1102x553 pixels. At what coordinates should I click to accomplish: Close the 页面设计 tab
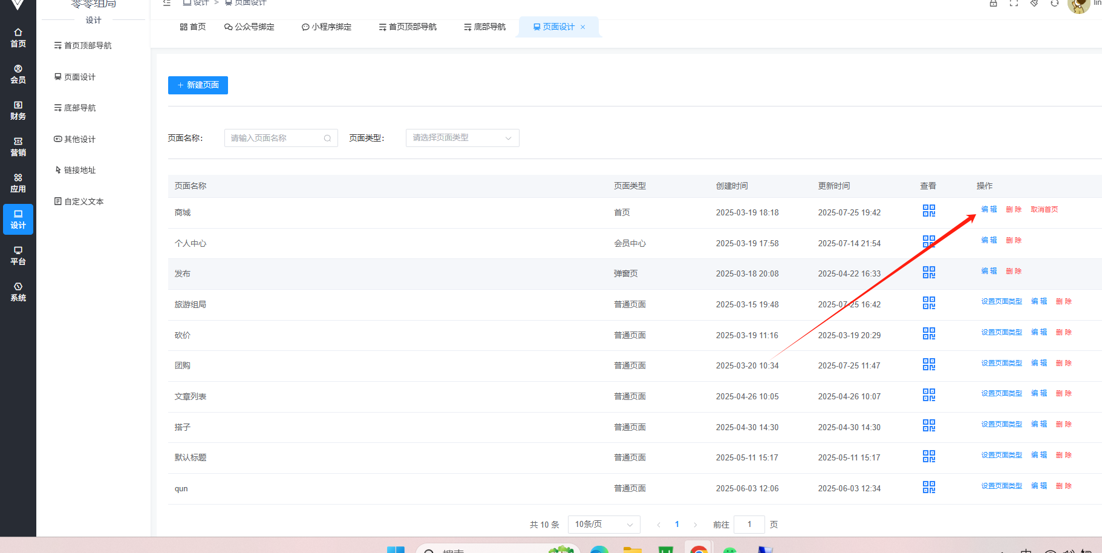pyautogui.click(x=583, y=27)
